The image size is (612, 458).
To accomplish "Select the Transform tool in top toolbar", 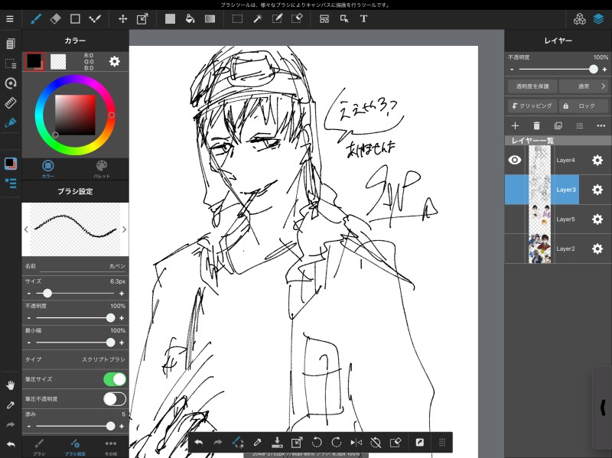I will click(x=142, y=18).
